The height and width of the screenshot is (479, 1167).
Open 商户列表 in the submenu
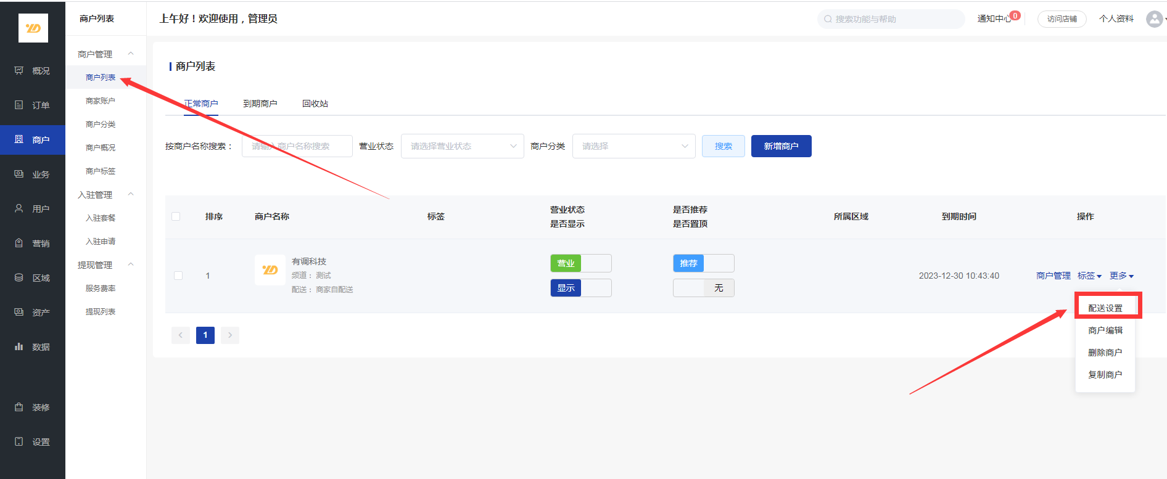pyautogui.click(x=101, y=77)
